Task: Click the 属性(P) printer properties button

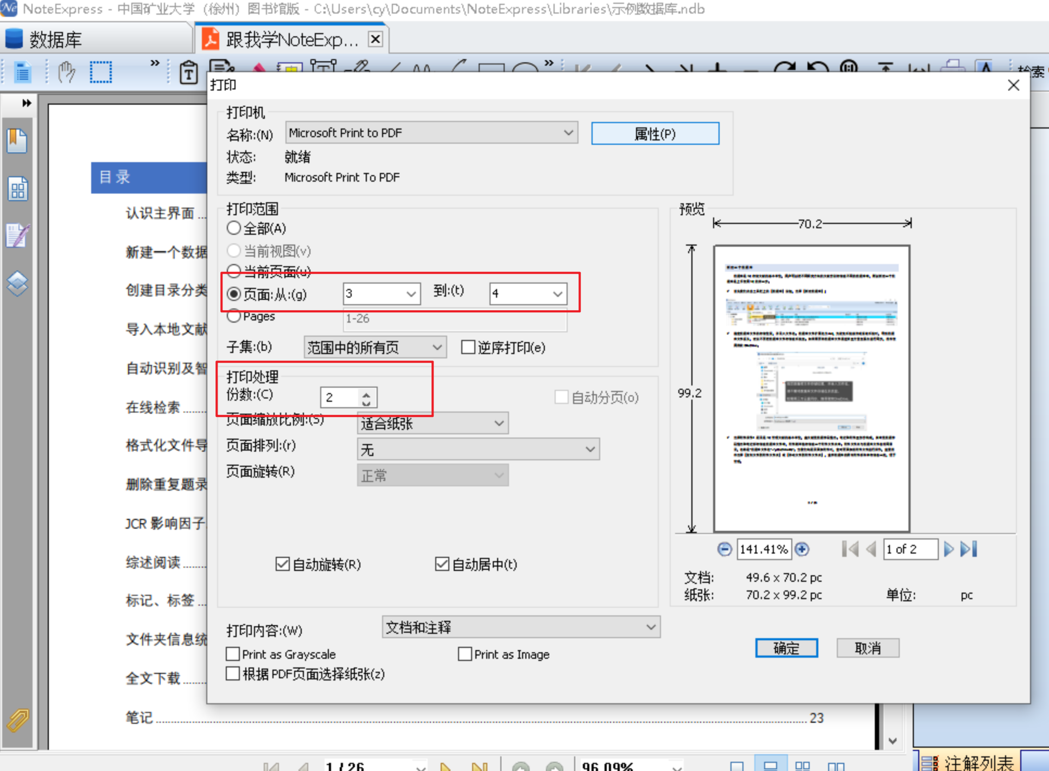Action: pyautogui.click(x=655, y=133)
